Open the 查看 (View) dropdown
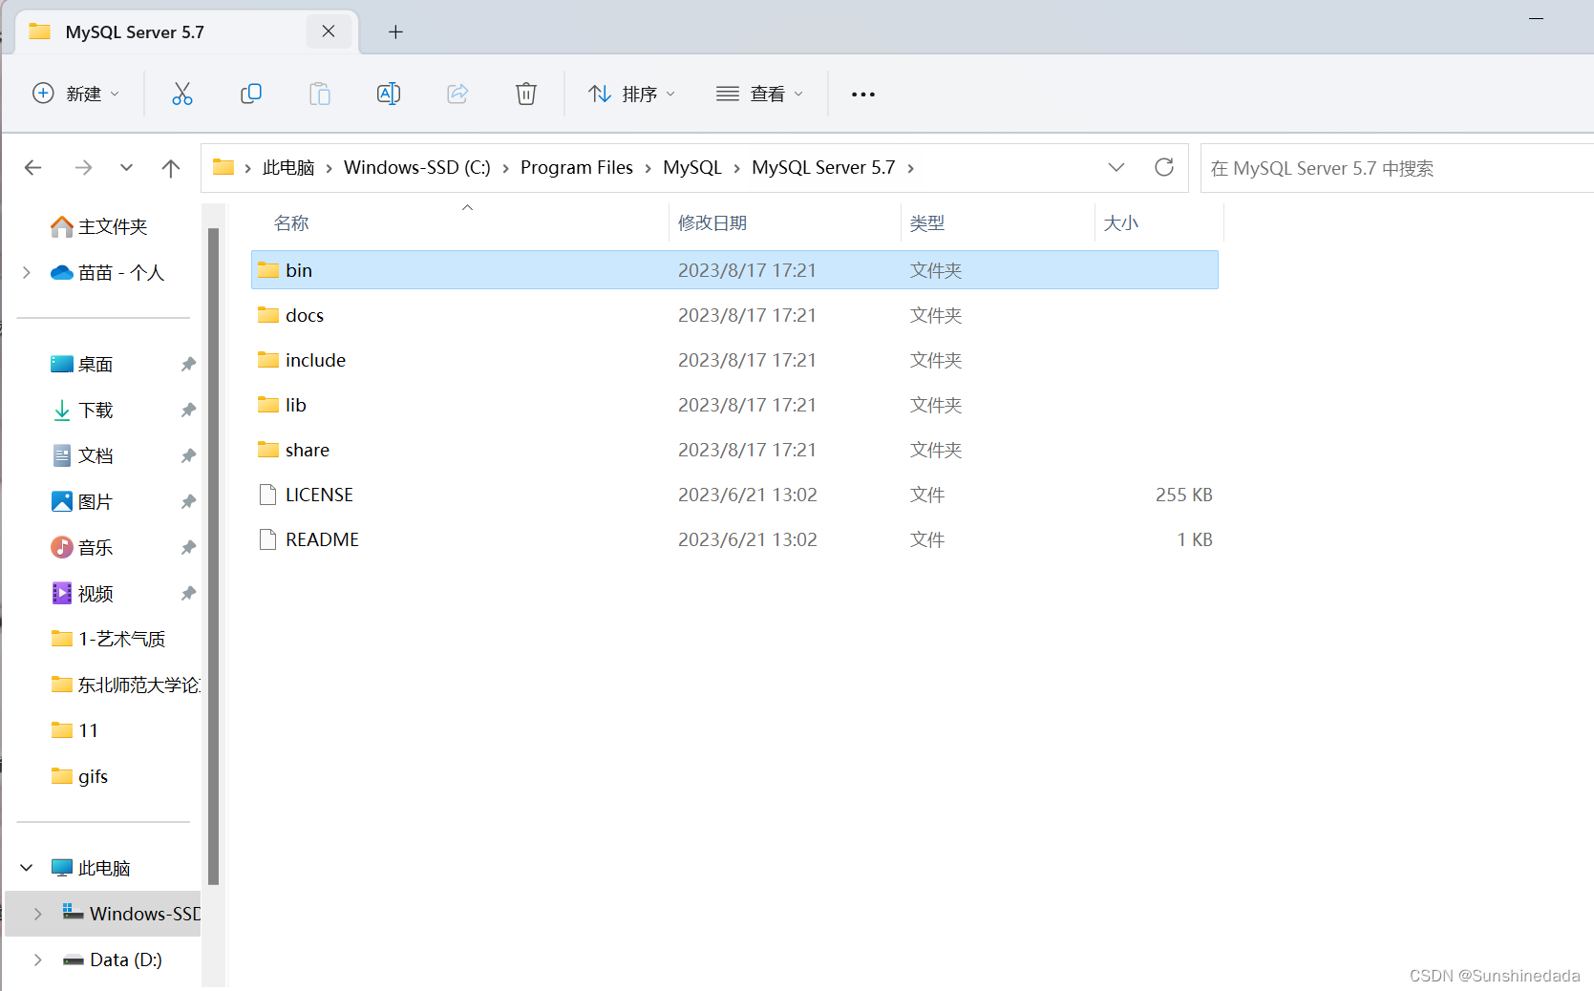This screenshot has width=1594, height=991. (x=759, y=94)
